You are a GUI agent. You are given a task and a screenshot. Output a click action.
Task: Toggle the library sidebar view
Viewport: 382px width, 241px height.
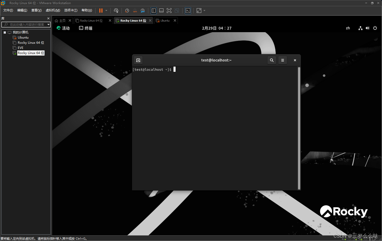coord(154,11)
